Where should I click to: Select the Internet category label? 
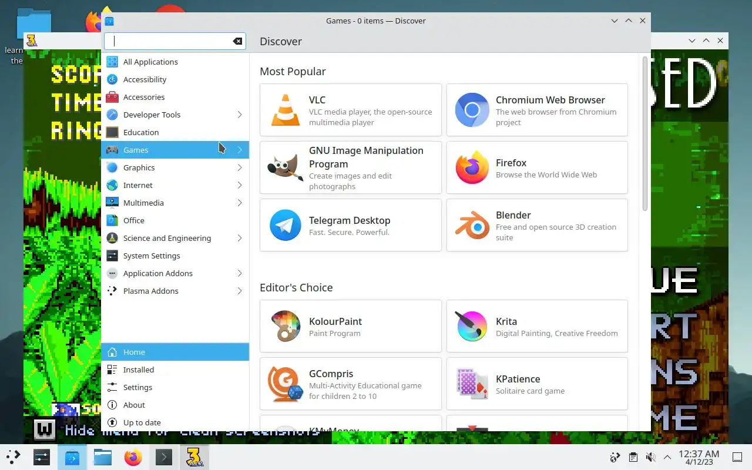pyautogui.click(x=138, y=185)
